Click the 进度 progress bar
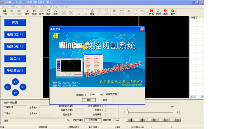 point(38,120)
